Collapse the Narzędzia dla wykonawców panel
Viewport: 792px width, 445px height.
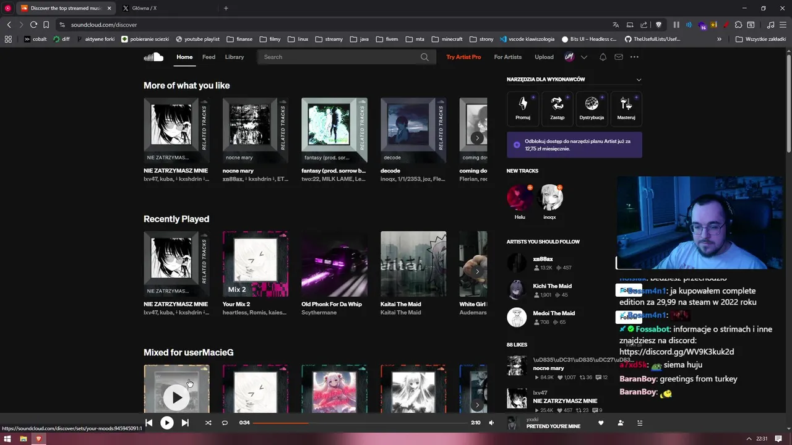click(639, 79)
